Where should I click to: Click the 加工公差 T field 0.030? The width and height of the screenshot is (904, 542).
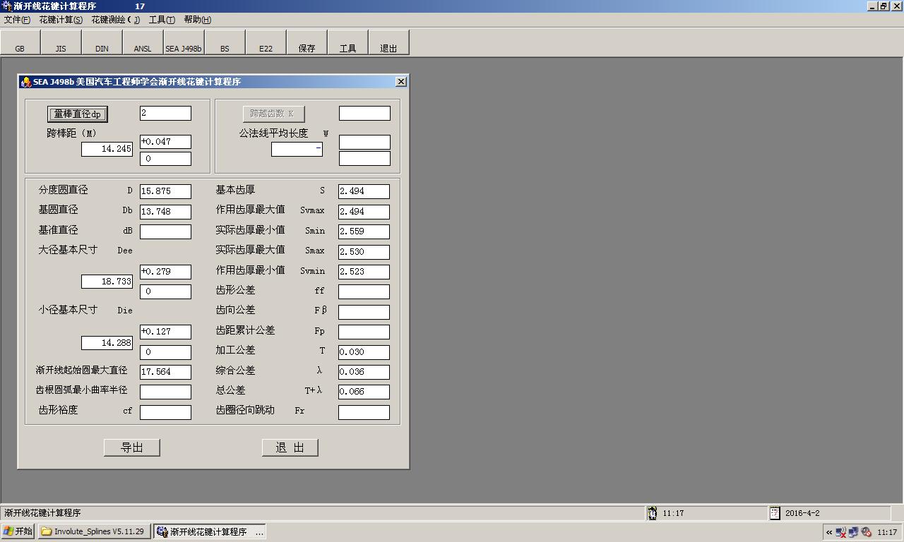pyautogui.click(x=364, y=352)
